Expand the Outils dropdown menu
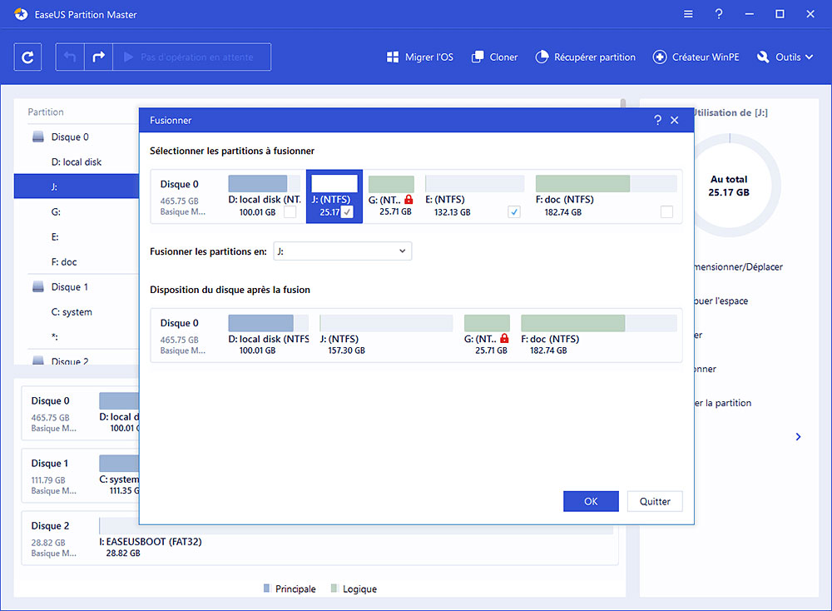832x611 pixels. click(785, 57)
